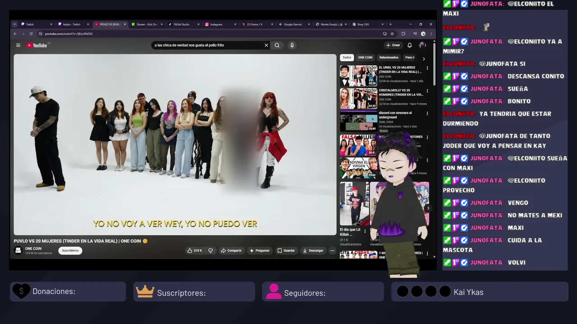
Task: Open the El día que Lit Killah short
Action: (354, 204)
